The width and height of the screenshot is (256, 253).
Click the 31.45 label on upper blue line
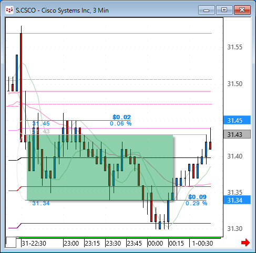pos(41,123)
